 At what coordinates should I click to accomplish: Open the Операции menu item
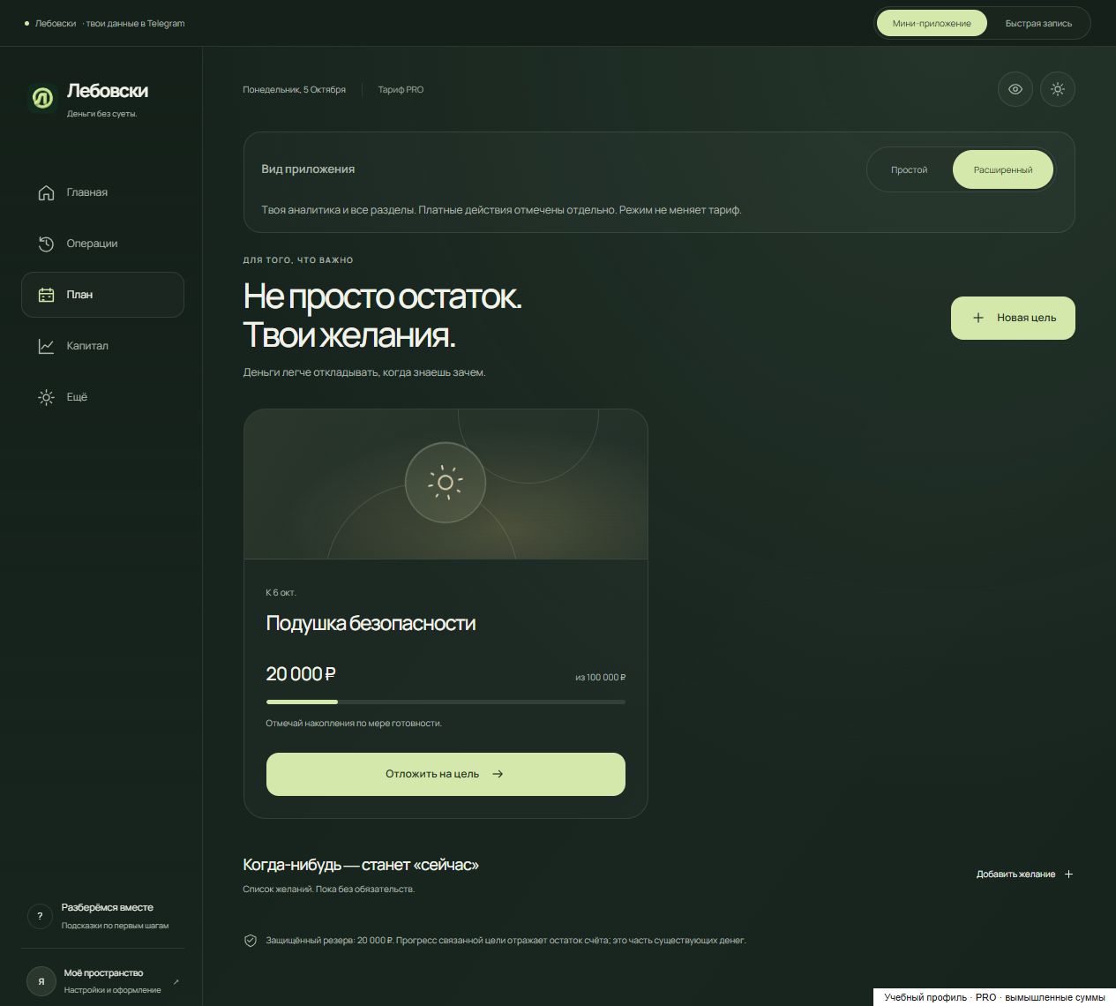click(102, 244)
